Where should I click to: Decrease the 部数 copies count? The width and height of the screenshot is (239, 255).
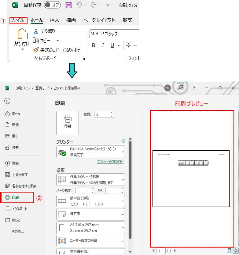tap(111, 116)
